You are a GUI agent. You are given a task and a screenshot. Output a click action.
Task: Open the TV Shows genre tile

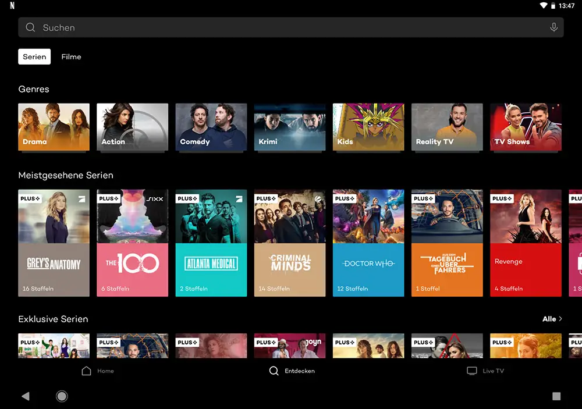tap(526, 127)
